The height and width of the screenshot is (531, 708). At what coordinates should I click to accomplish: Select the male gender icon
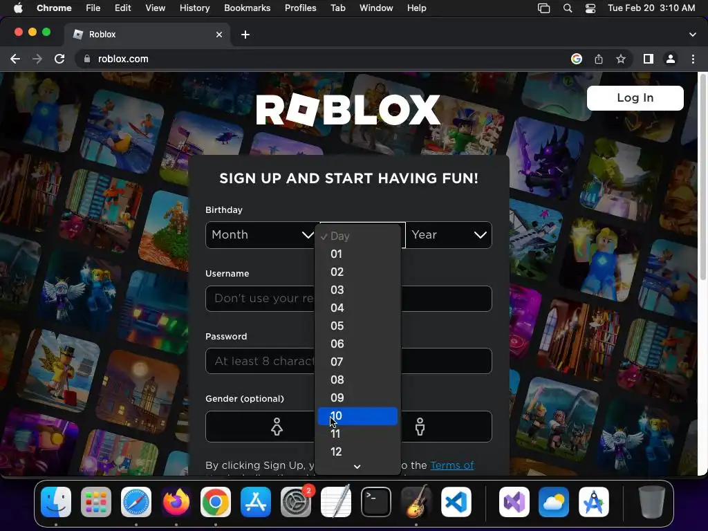420,427
